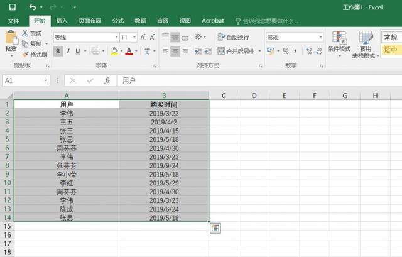
Task: Click the Cut scissors icon
Action: pyautogui.click(x=25, y=33)
